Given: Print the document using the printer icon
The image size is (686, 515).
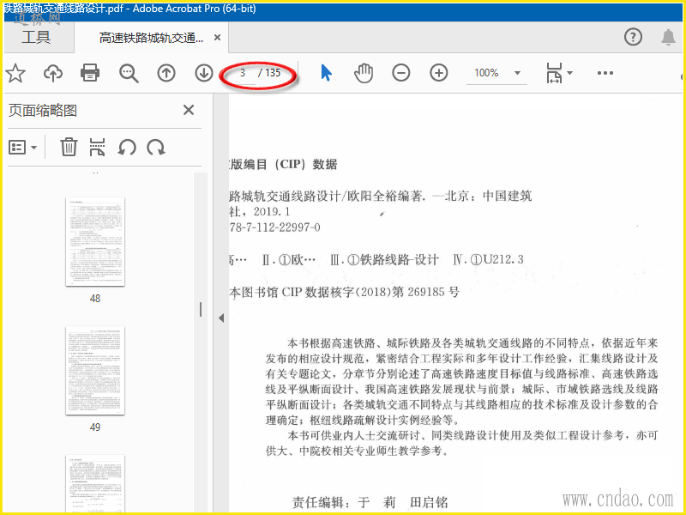Looking at the screenshot, I should click(90, 73).
